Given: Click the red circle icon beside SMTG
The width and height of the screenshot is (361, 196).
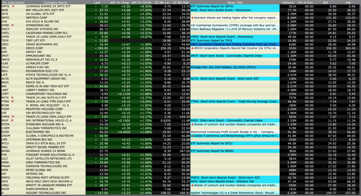Looking at the screenshot, I should click(13, 6).
